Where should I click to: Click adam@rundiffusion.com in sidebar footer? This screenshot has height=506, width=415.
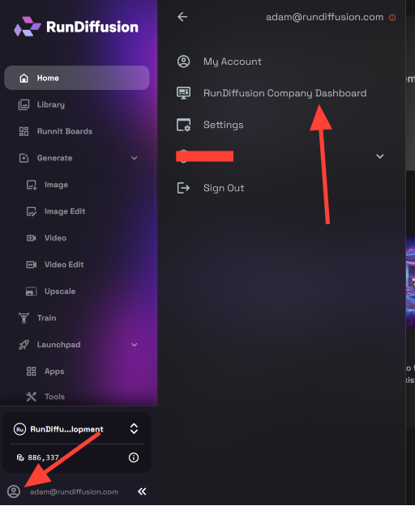[x=74, y=491]
